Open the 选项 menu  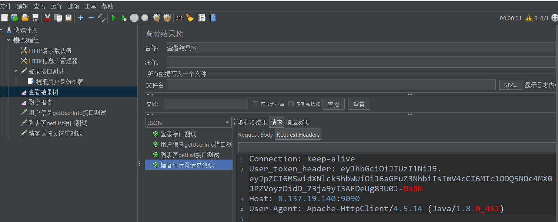pos(73,6)
